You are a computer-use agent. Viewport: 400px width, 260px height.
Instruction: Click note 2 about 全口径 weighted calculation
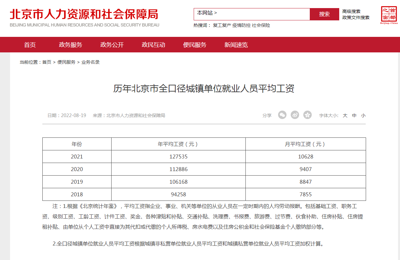click(188, 244)
